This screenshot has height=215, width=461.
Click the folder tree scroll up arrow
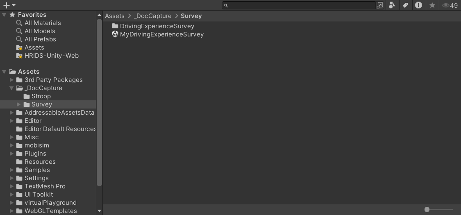99,15
